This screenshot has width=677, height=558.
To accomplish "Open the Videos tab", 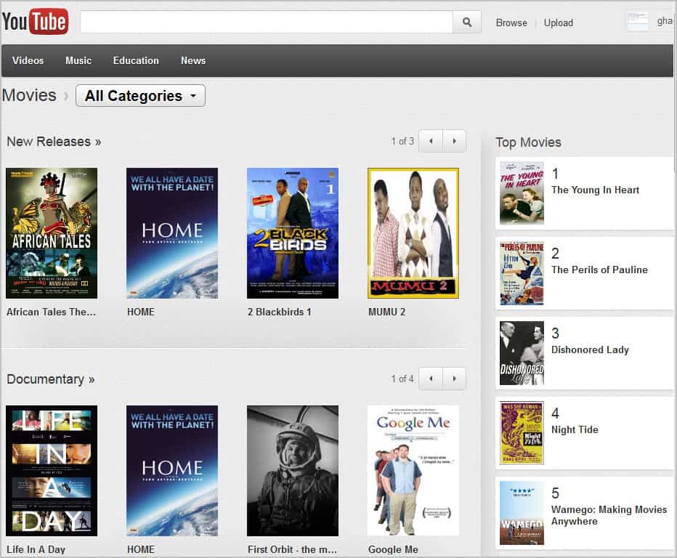I will click(28, 60).
